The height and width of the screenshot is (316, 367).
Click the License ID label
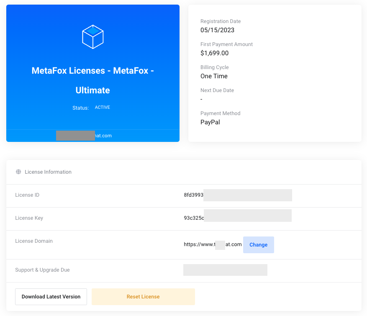(x=27, y=195)
